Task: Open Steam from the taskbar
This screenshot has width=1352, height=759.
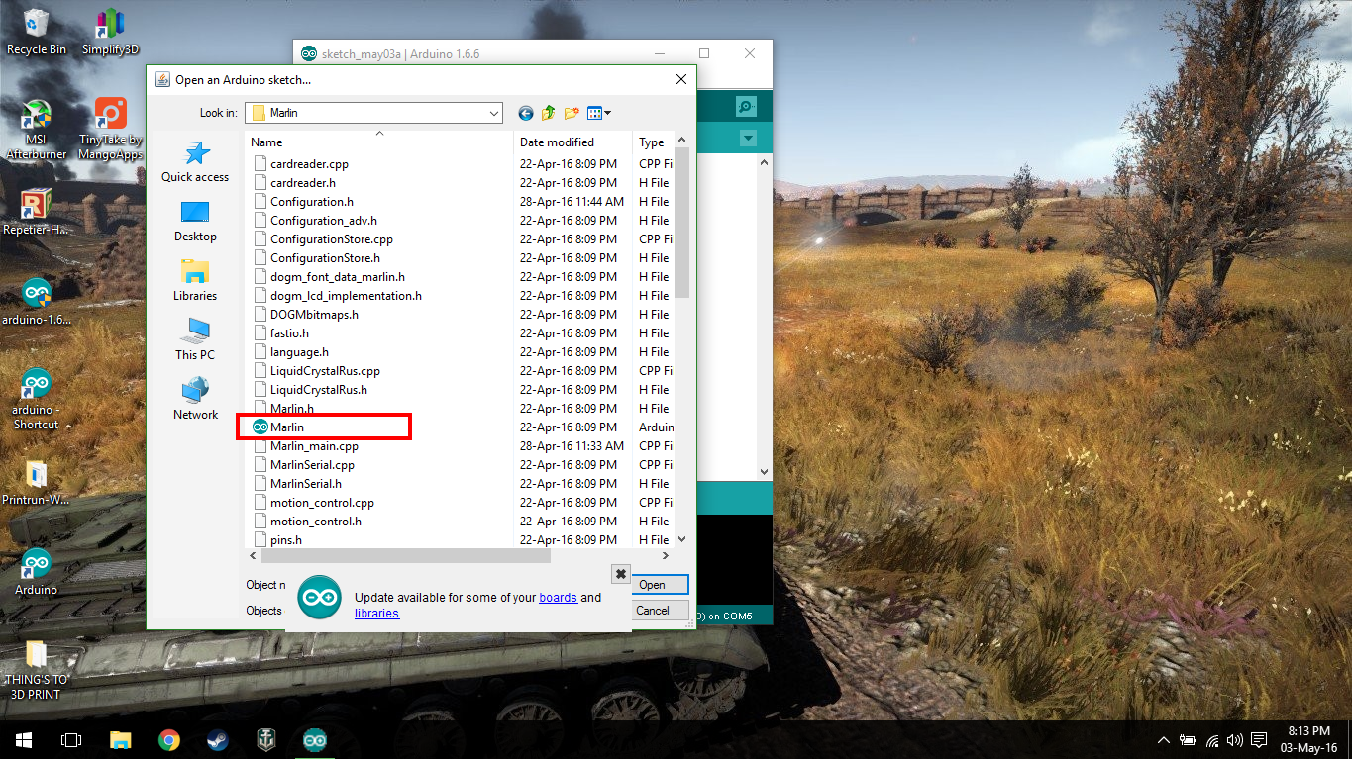Action: pos(218,739)
